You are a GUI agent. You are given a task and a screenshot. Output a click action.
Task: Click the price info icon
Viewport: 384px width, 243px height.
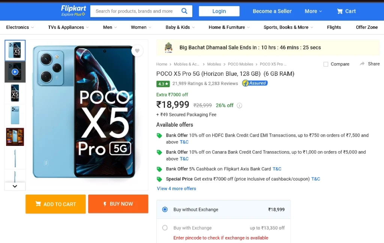[240, 106]
